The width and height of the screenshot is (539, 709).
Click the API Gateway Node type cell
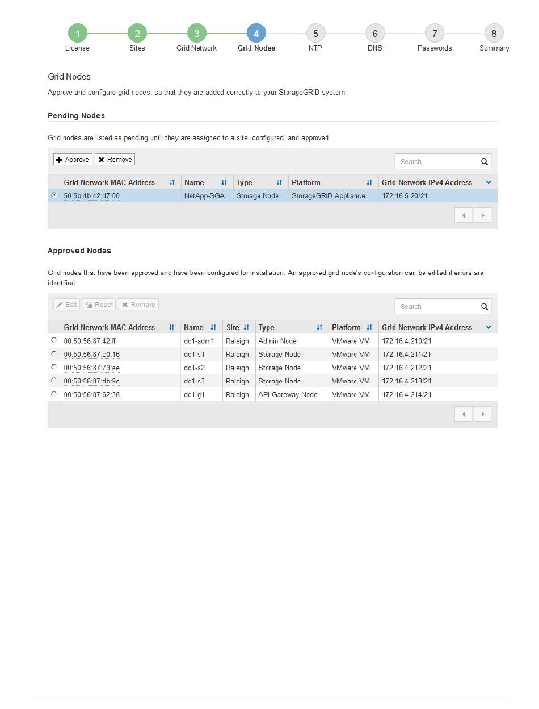[292, 395]
